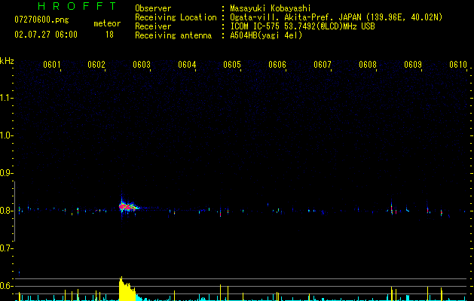Click the HROFFT title text

pyautogui.click(x=78, y=6)
